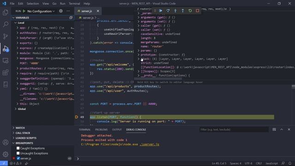The image size is (295, 166).
Task: Open the Explorer view in activity bar
Action: pos(6,12)
